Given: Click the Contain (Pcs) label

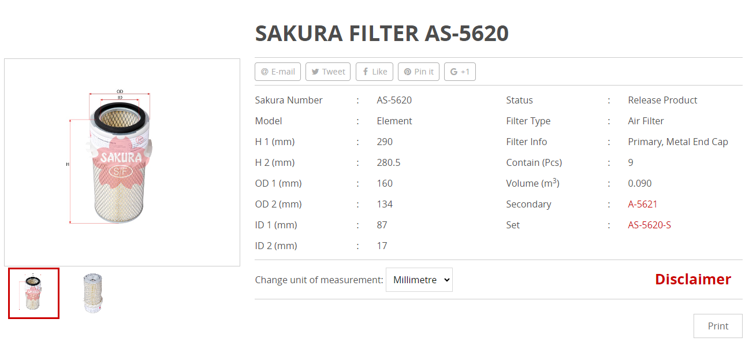Looking at the screenshot, I should tap(534, 162).
